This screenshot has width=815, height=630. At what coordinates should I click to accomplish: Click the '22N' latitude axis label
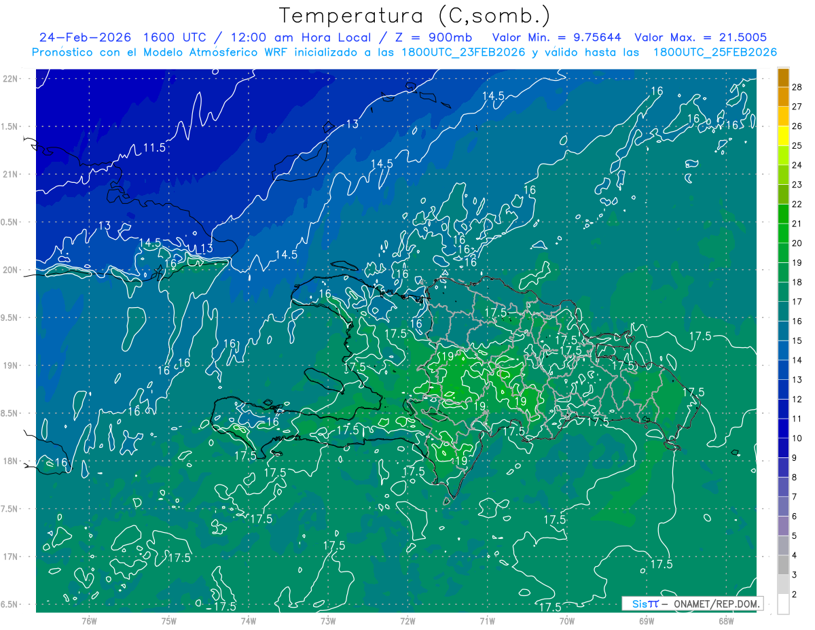pyautogui.click(x=10, y=78)
